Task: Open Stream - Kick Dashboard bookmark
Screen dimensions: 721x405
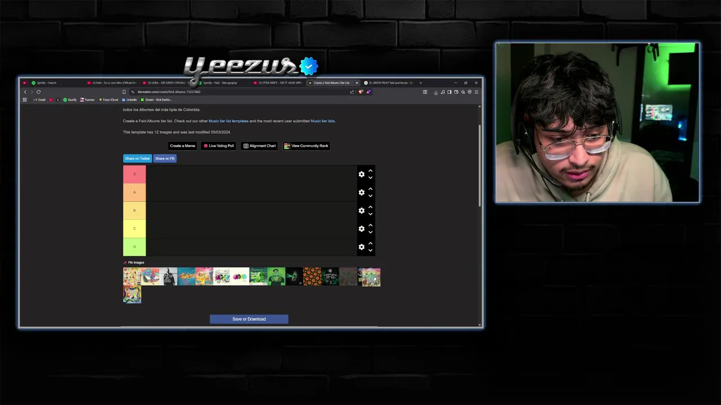Action: [155, 100]
